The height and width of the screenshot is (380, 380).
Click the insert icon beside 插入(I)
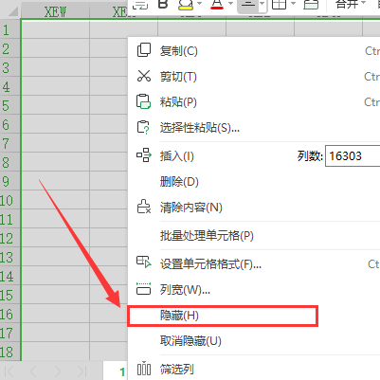point(144,155)
